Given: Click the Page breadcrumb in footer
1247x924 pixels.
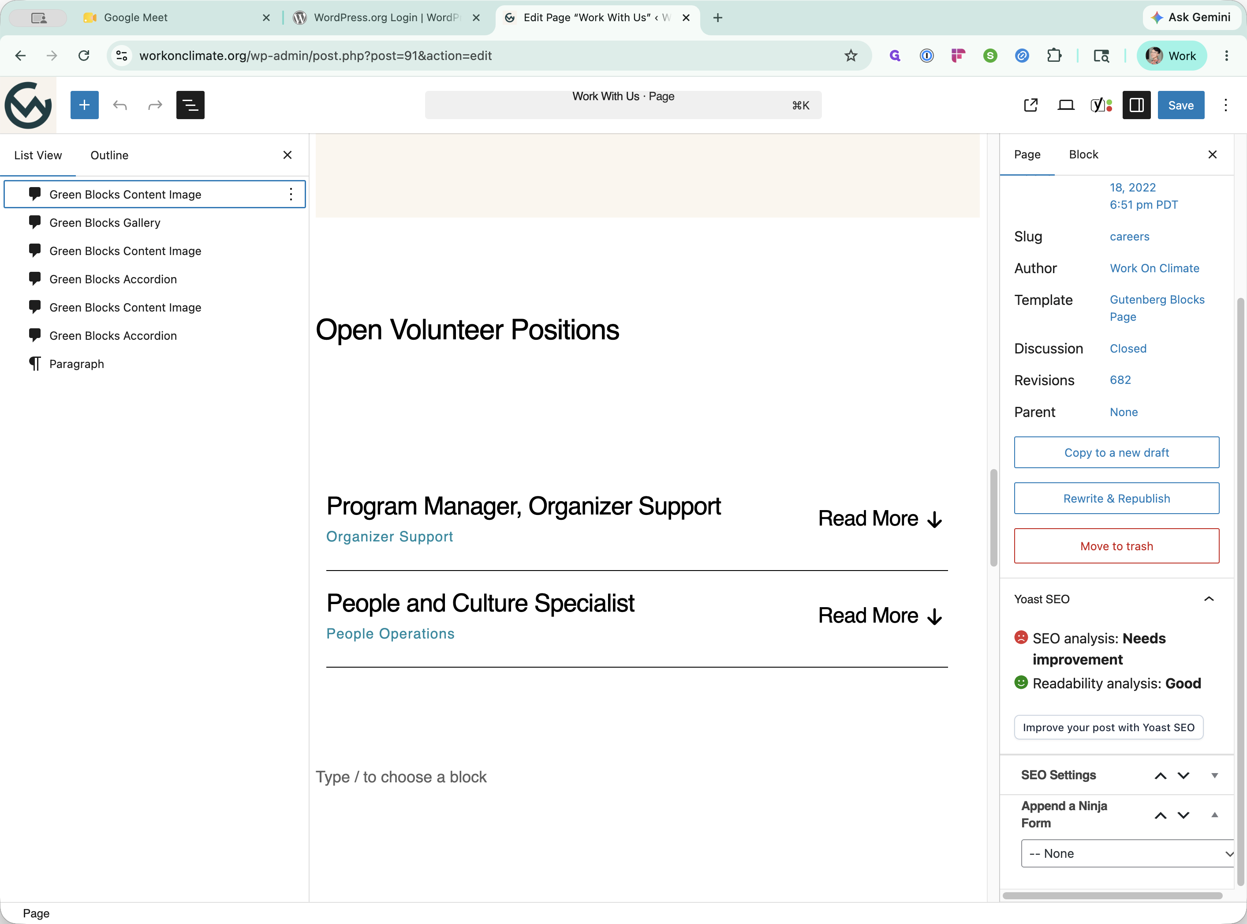Looking at the screenshot, I should [x=36, y=913].
